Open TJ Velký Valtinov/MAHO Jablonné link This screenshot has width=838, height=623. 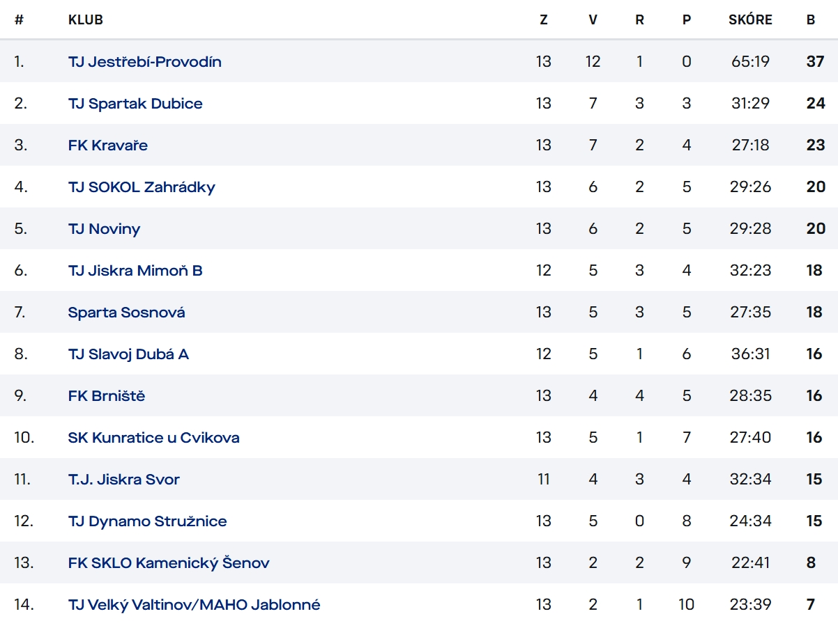pyautogui.click(x=194, y=604)
